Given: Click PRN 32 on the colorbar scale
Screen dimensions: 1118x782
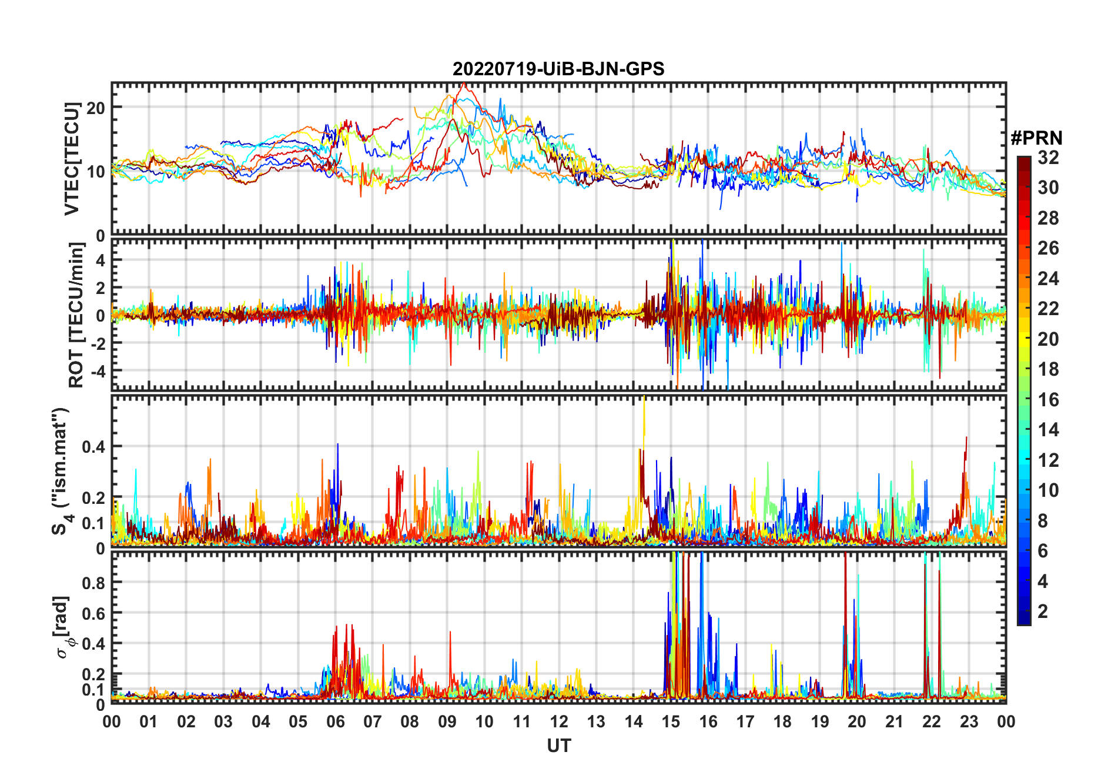Looking at the screenshot, I should point(1048,158).
